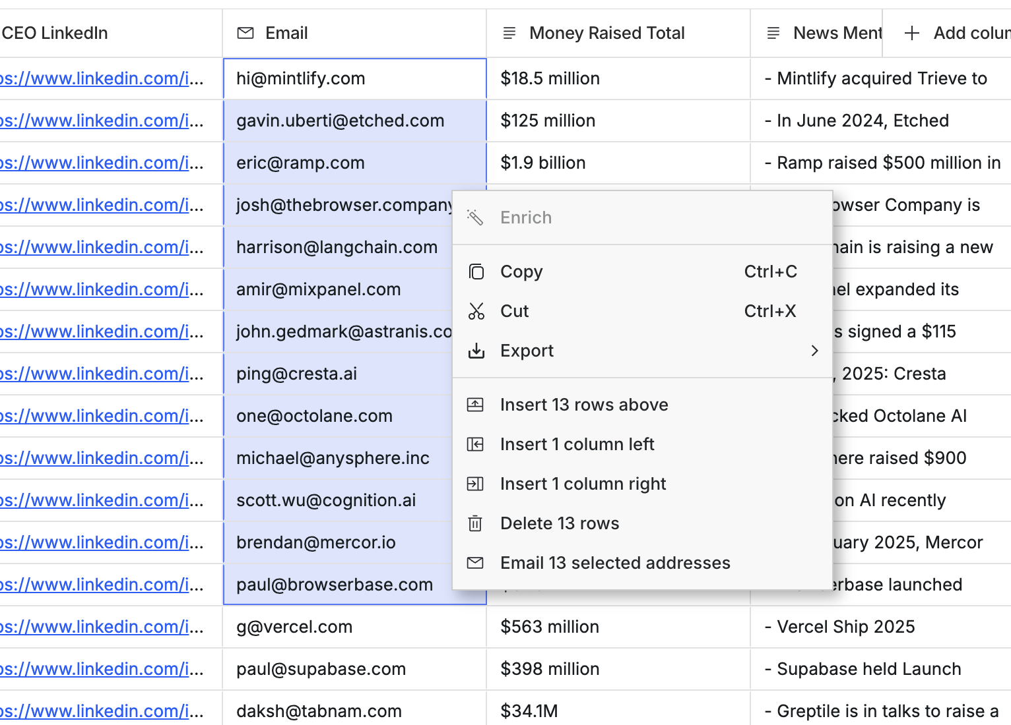Screen dimensions: 1011x725
Task: Click the $18.5 million cell
Action: (x=618, y=78)
